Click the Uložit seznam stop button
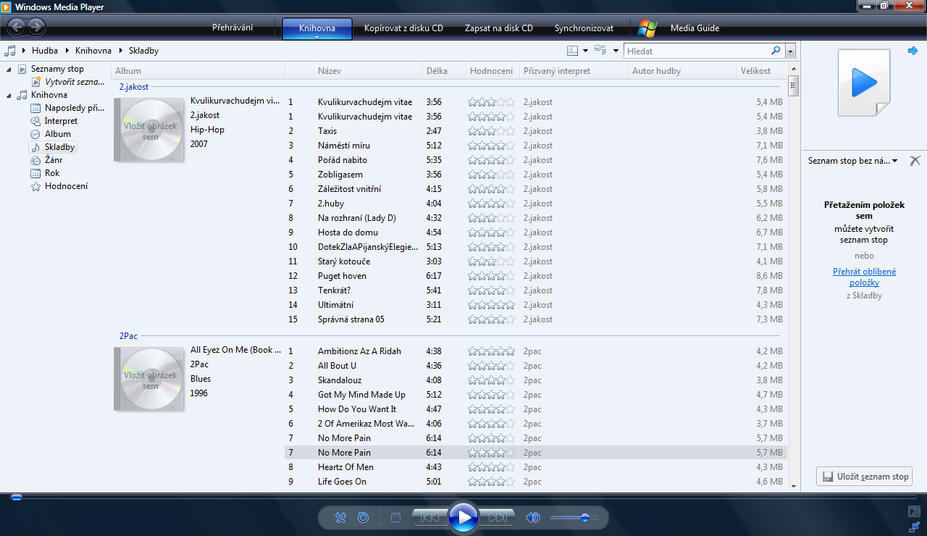The image size is (927, 536). tap(864, 477)
